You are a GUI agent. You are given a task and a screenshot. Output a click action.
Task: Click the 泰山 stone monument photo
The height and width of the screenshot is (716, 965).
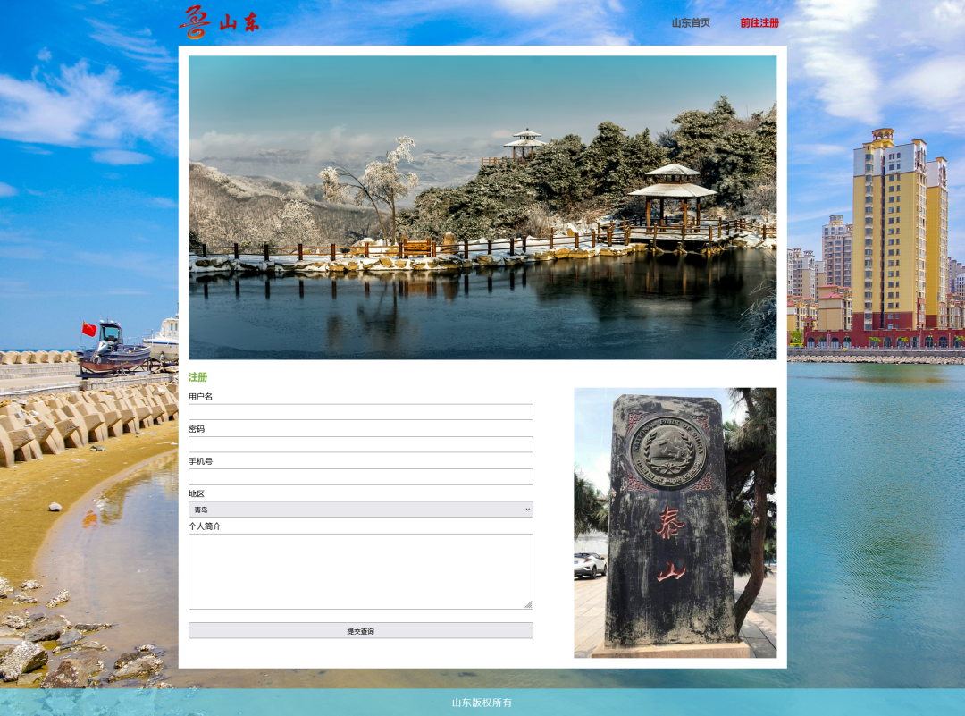(x=675, y=523)
